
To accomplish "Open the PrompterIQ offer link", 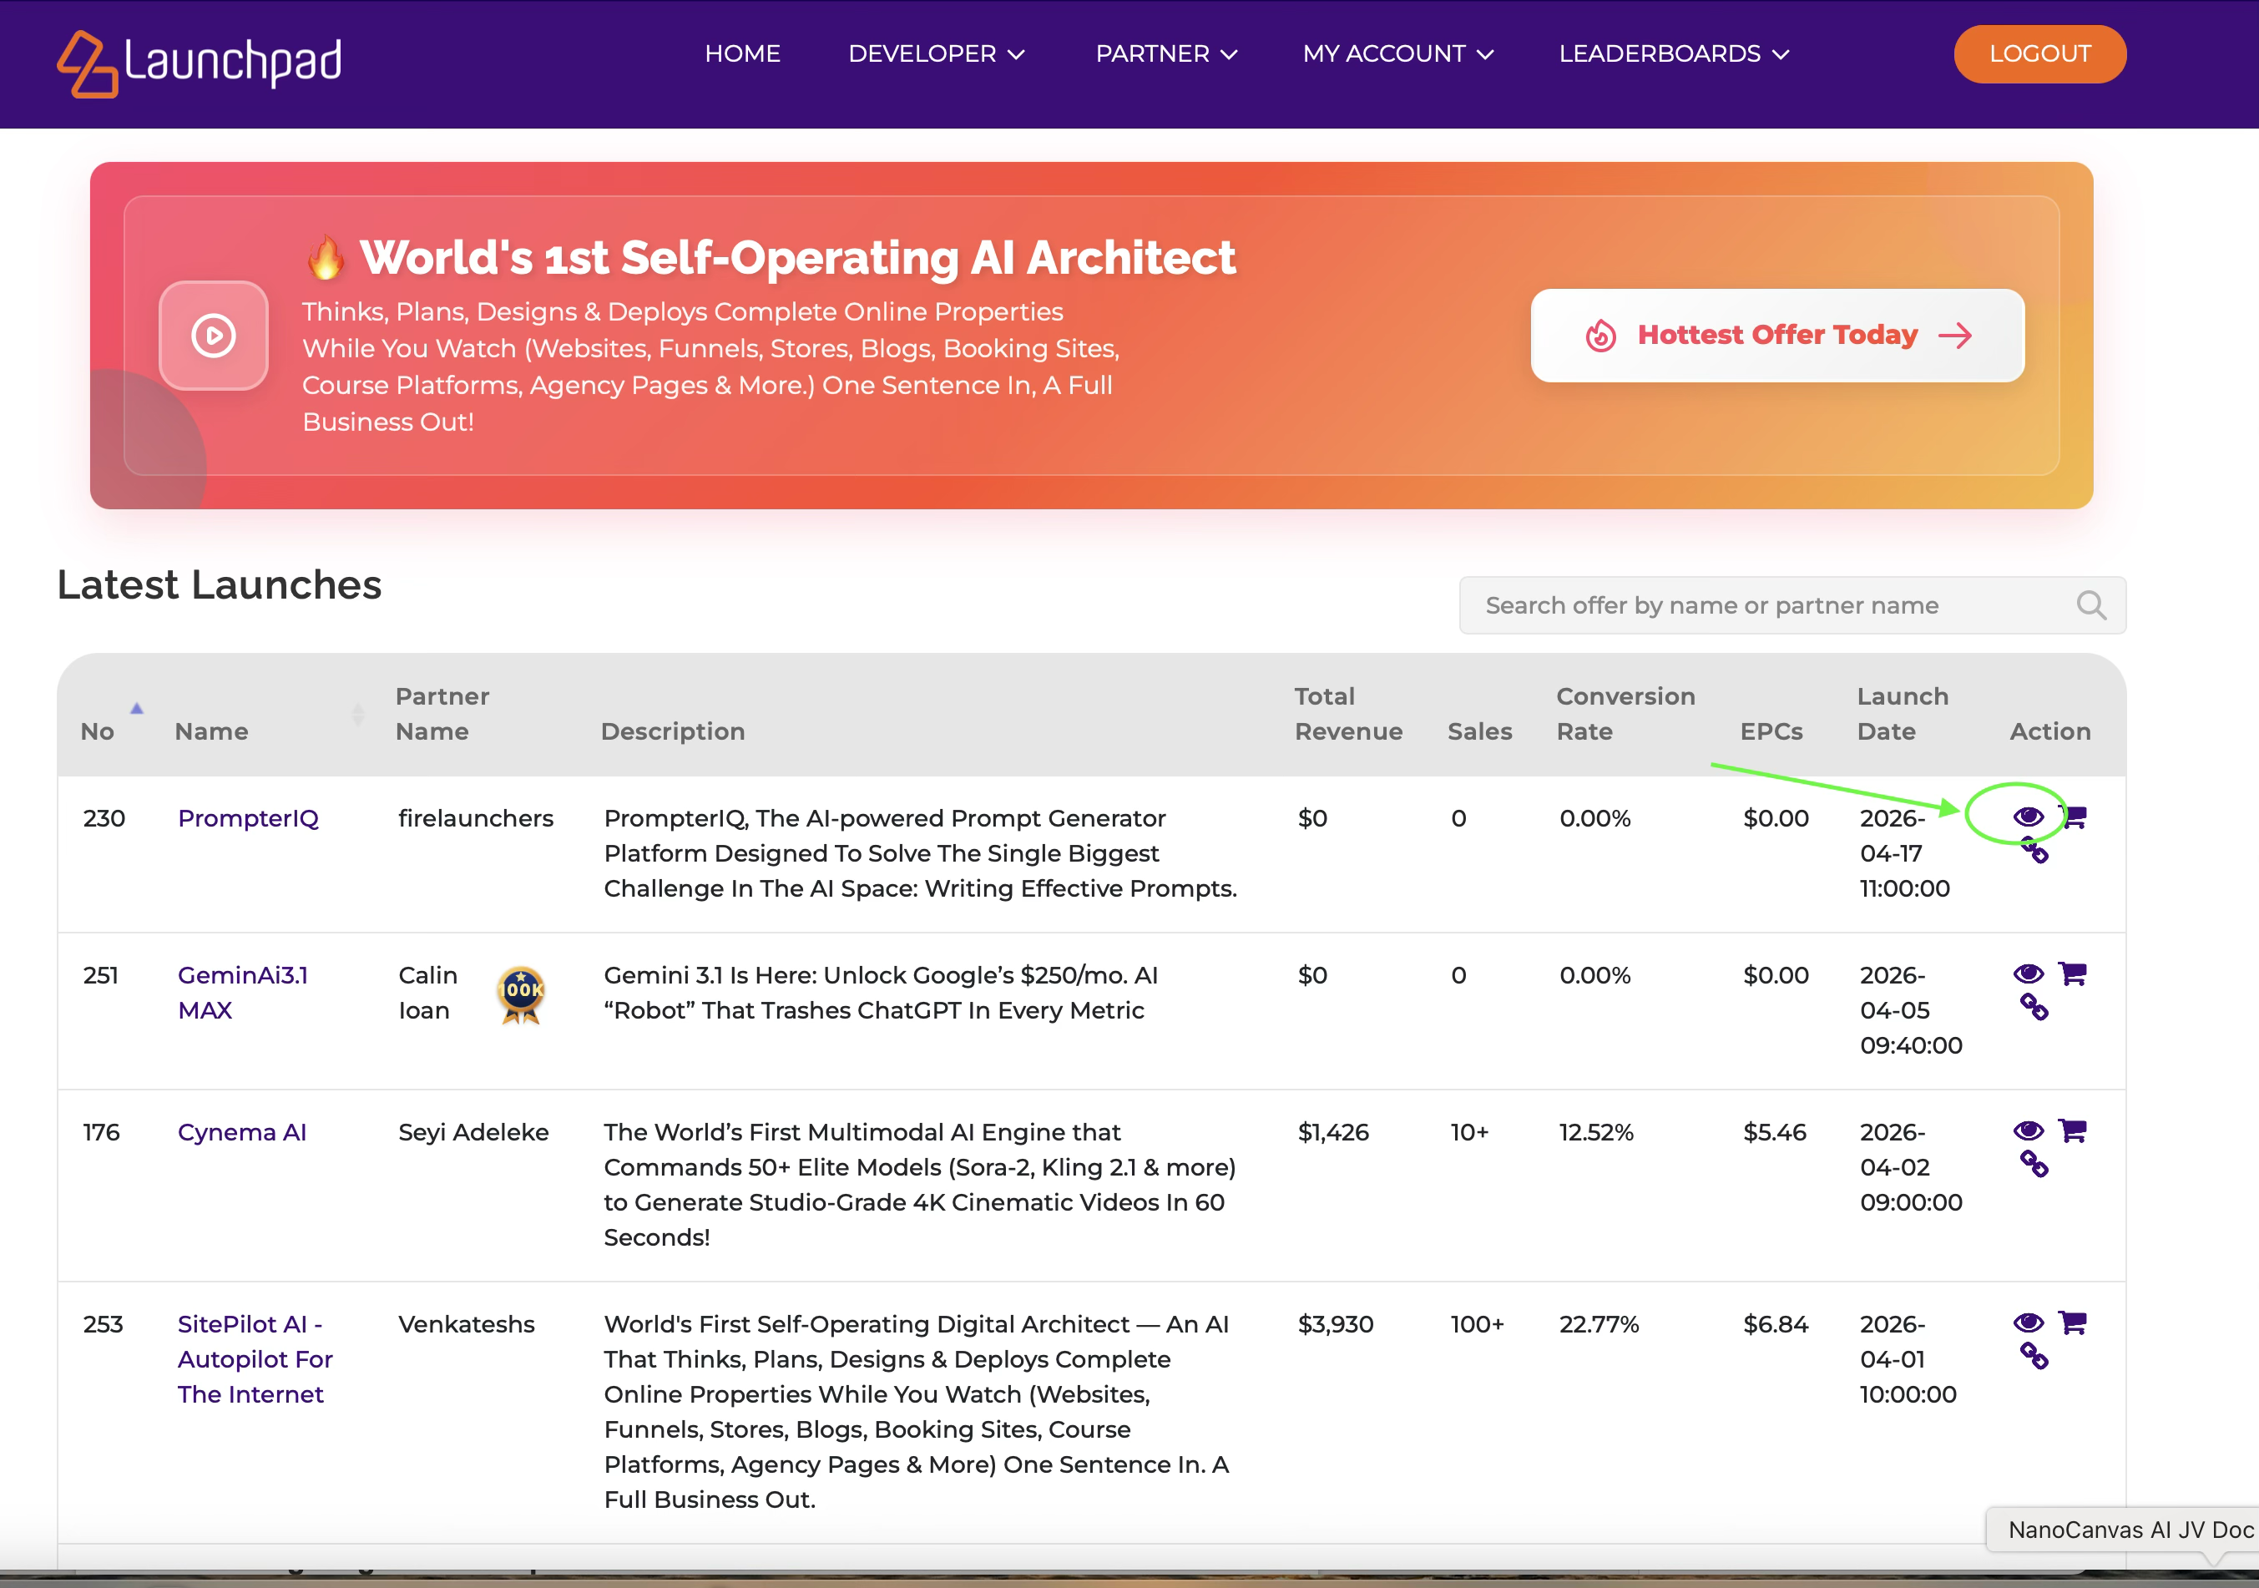I will click(248, 818).
